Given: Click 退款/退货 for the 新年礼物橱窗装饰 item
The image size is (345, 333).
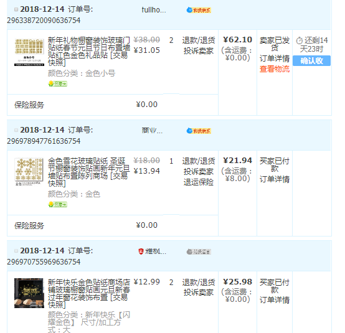Looking at the screenshot, I should point(199,40).
